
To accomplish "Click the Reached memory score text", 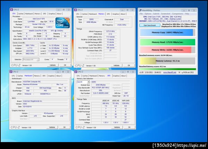I will tap(156, 55).
